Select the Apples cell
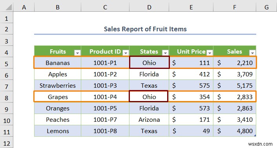 click(58, 74)
